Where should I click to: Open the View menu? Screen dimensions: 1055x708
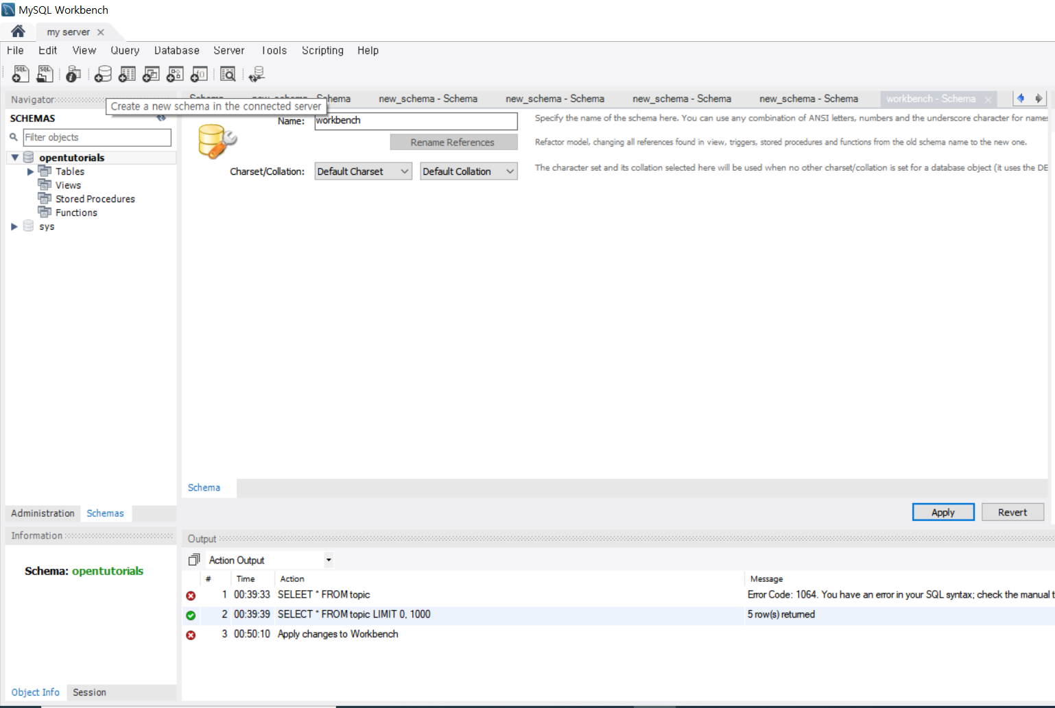pos(84,50)
